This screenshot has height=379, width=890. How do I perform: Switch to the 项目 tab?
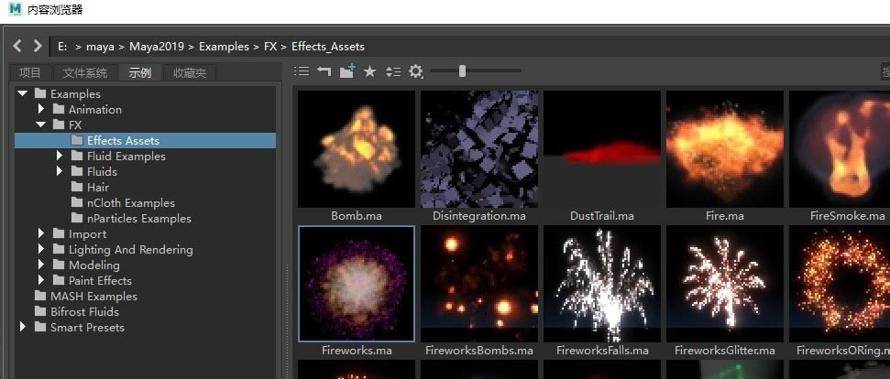click(x=29, y=73)
